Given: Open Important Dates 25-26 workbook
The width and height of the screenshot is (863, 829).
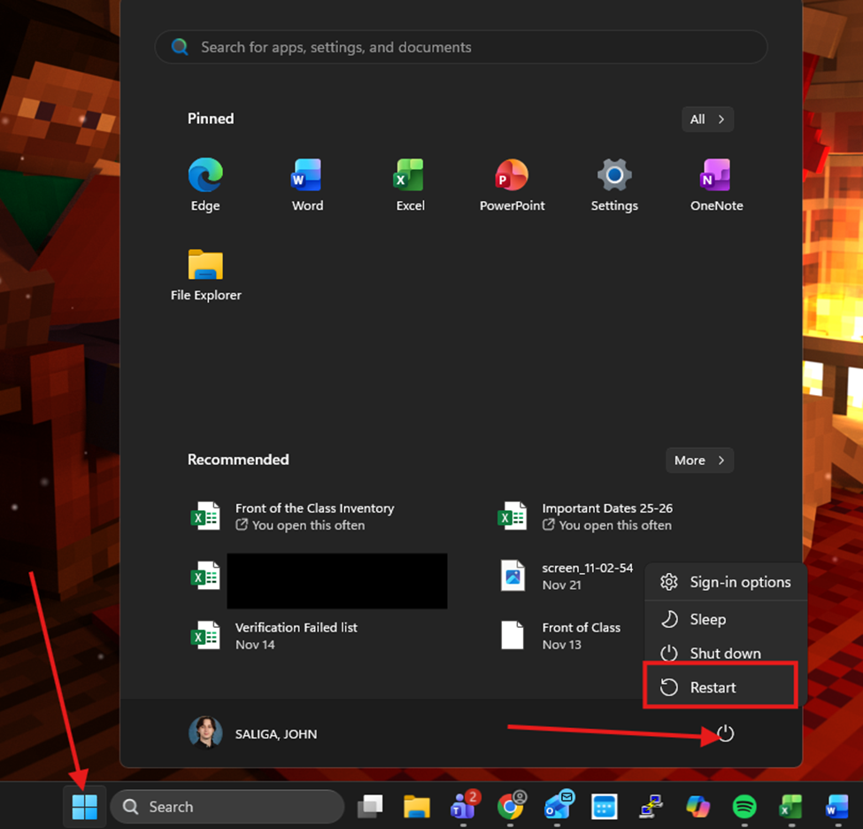Looking at the screenshot, I should tap(586, 516).
